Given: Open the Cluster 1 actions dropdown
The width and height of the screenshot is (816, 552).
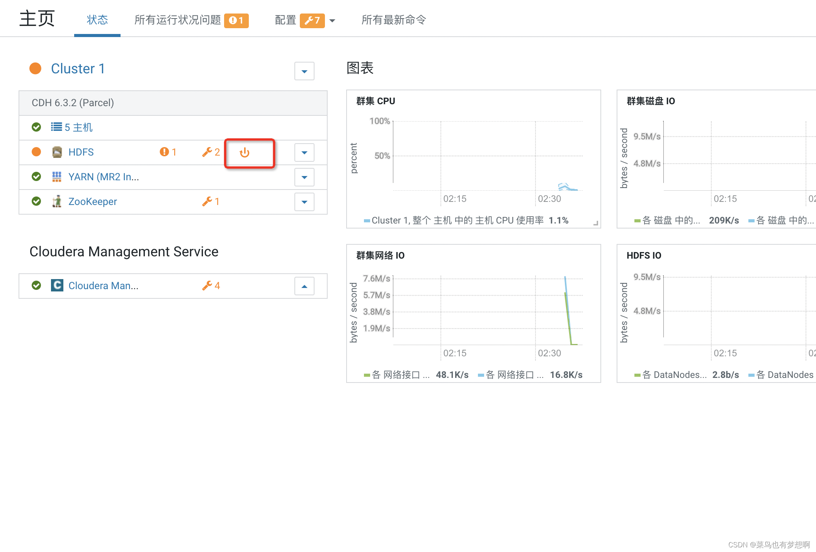Looking at the screenshot, I should coord(304,71).
